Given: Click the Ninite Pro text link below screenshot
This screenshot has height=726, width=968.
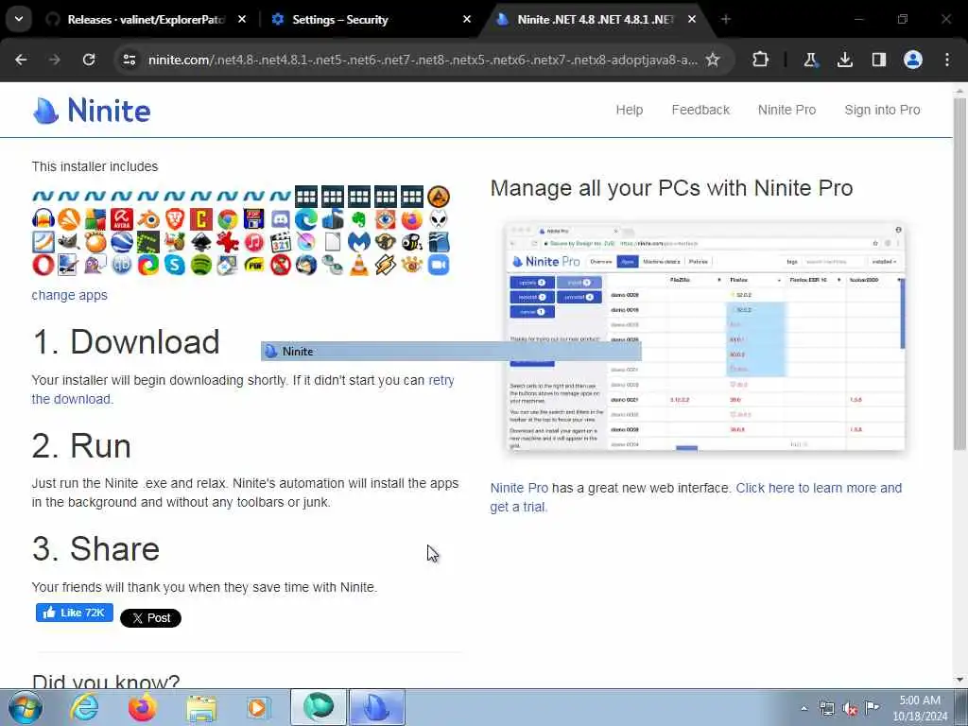Looking at the screenshot, I should click(x=519, y=488).
